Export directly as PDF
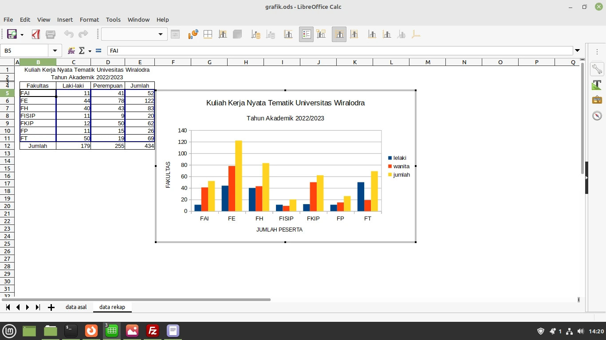The width and height of the screenshot is (606, 340). [x=36, y=34]
